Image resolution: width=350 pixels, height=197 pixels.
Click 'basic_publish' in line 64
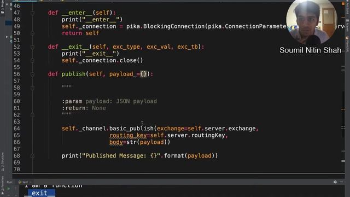[x=131, y=129]
